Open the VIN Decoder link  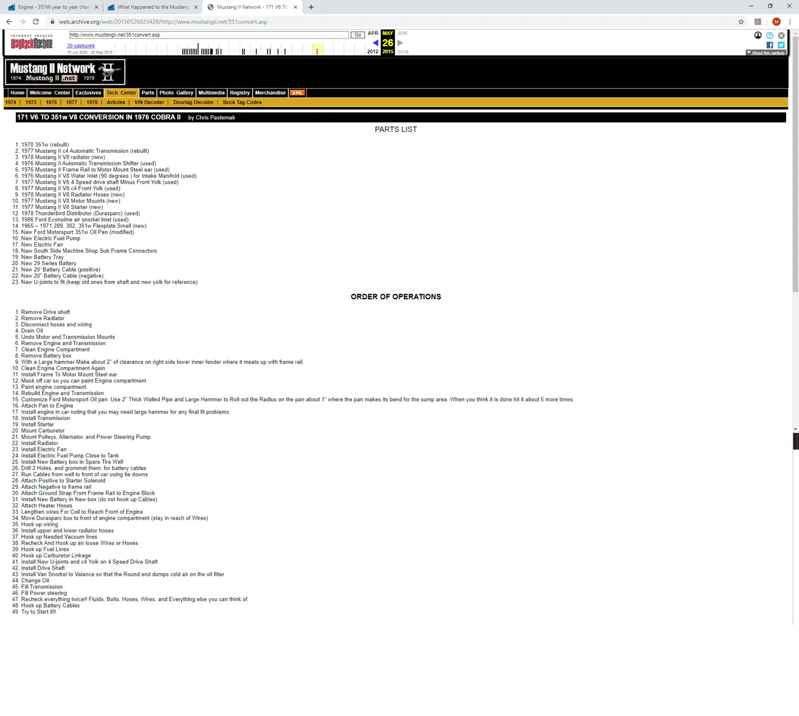[149, 102]
